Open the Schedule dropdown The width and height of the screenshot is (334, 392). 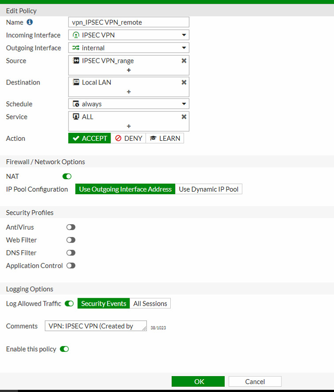pos(184,104)
